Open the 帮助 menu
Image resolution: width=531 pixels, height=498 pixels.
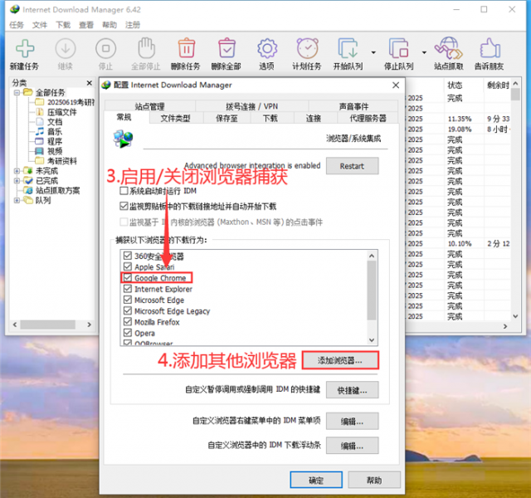[110, 25]
